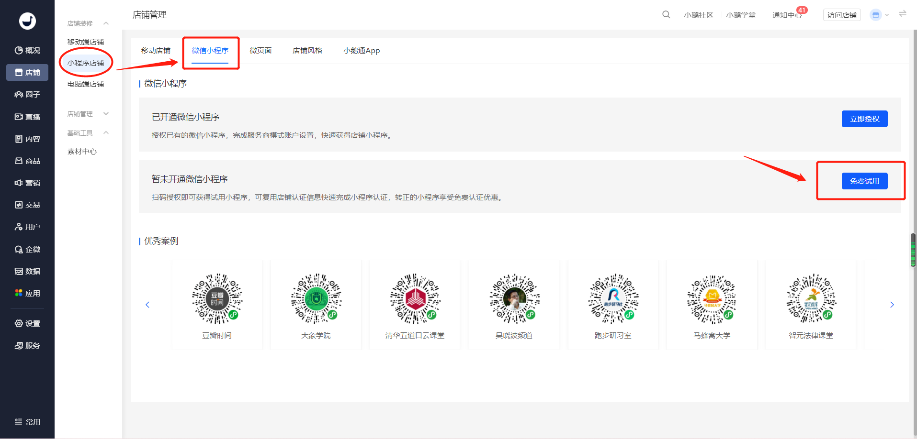Click 免费试用 button
The height and width of the screenshot is (439, 917).
(864, 181)
